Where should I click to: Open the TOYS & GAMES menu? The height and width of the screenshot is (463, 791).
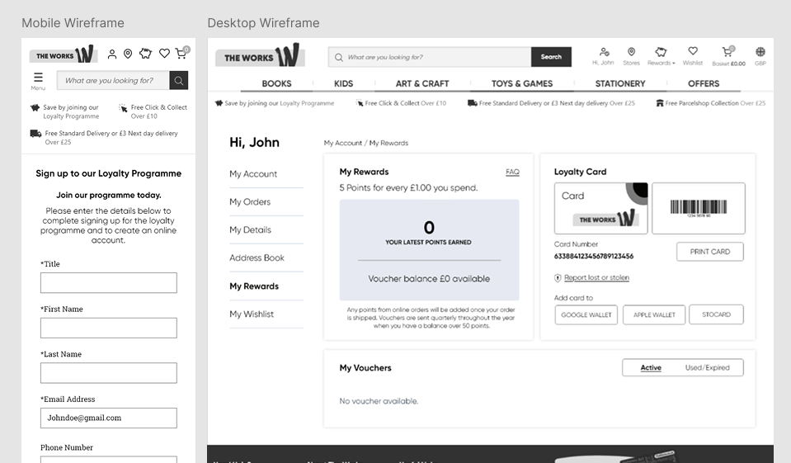pyautogui.click(x=522, y=83)
